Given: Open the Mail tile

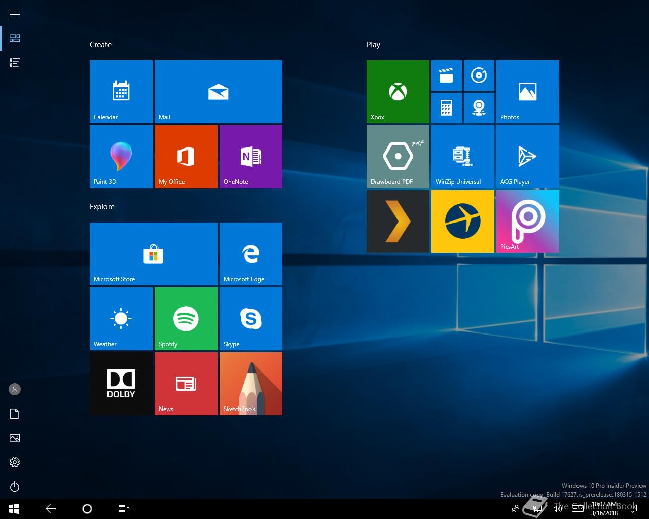Looking at the screenshot, I should click(219, 92).
